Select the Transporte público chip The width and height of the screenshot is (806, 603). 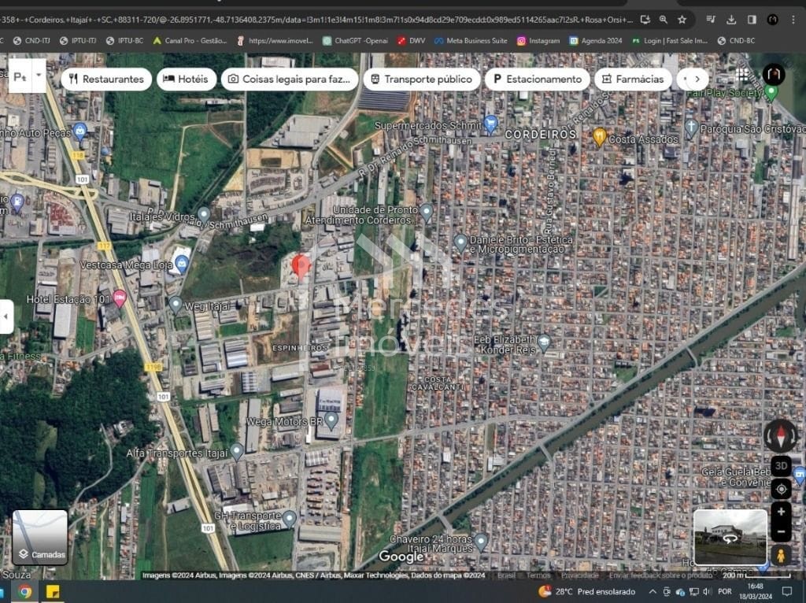coord(422,80)
